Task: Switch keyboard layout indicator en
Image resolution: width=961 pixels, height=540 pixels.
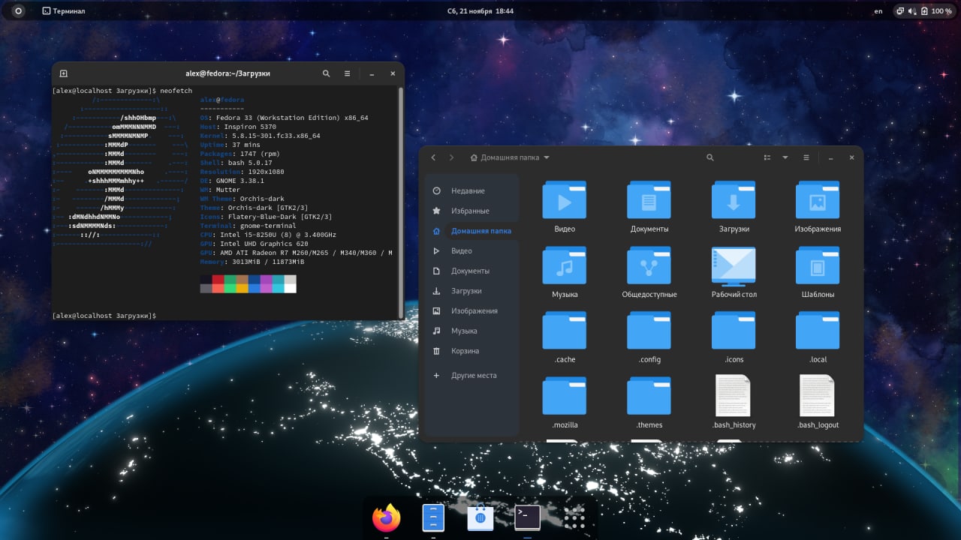Action: point(878,11)
